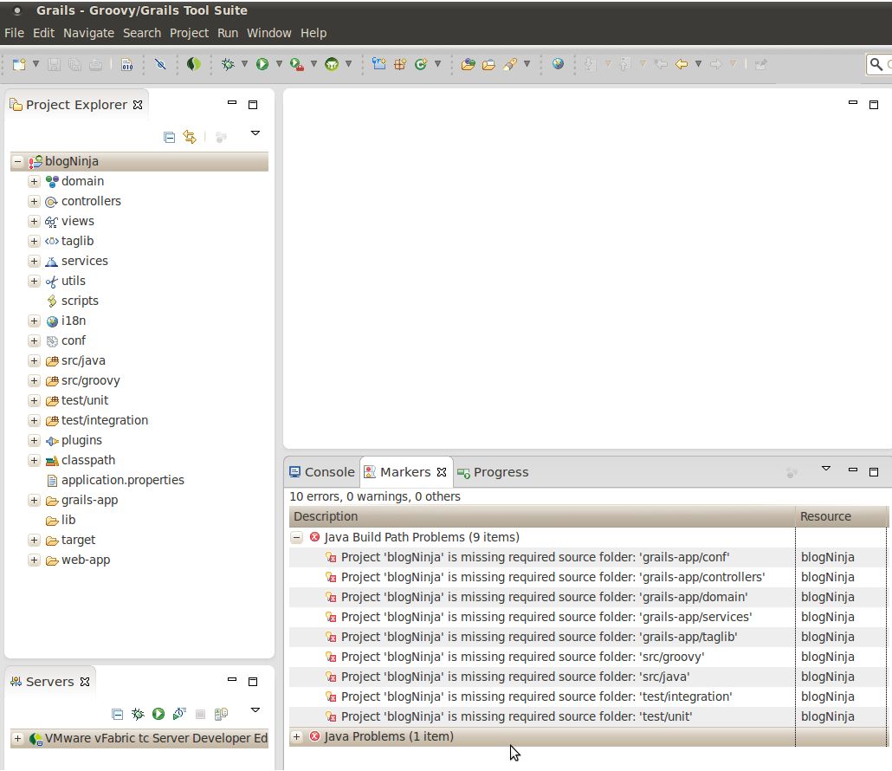Viewport: 892px width, 771px height.
Task: Click the Back navigation yellow arrow
Action: (x=682, y=64)
